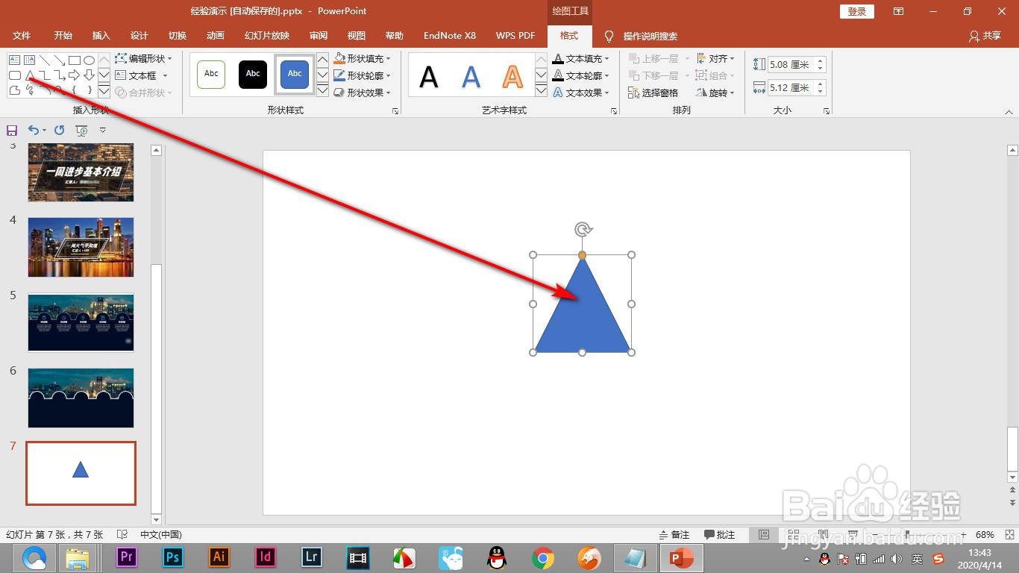Switch to slide sorter view
1019x573 pixels.
click(x=794, y=535)
